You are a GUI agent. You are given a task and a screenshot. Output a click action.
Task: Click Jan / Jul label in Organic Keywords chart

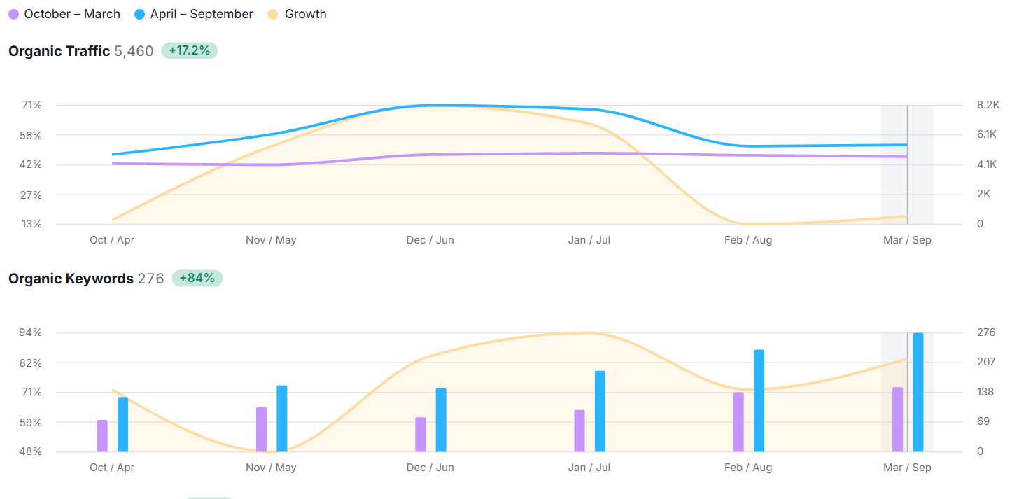[589, 468]
